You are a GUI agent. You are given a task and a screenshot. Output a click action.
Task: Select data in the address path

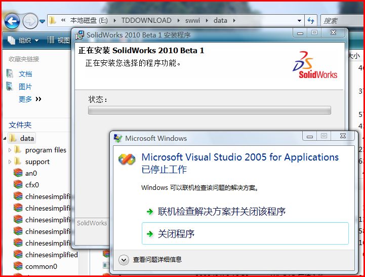[x=220, y=20]
